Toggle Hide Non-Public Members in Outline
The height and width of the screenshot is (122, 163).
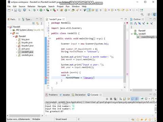coord(147,23)
